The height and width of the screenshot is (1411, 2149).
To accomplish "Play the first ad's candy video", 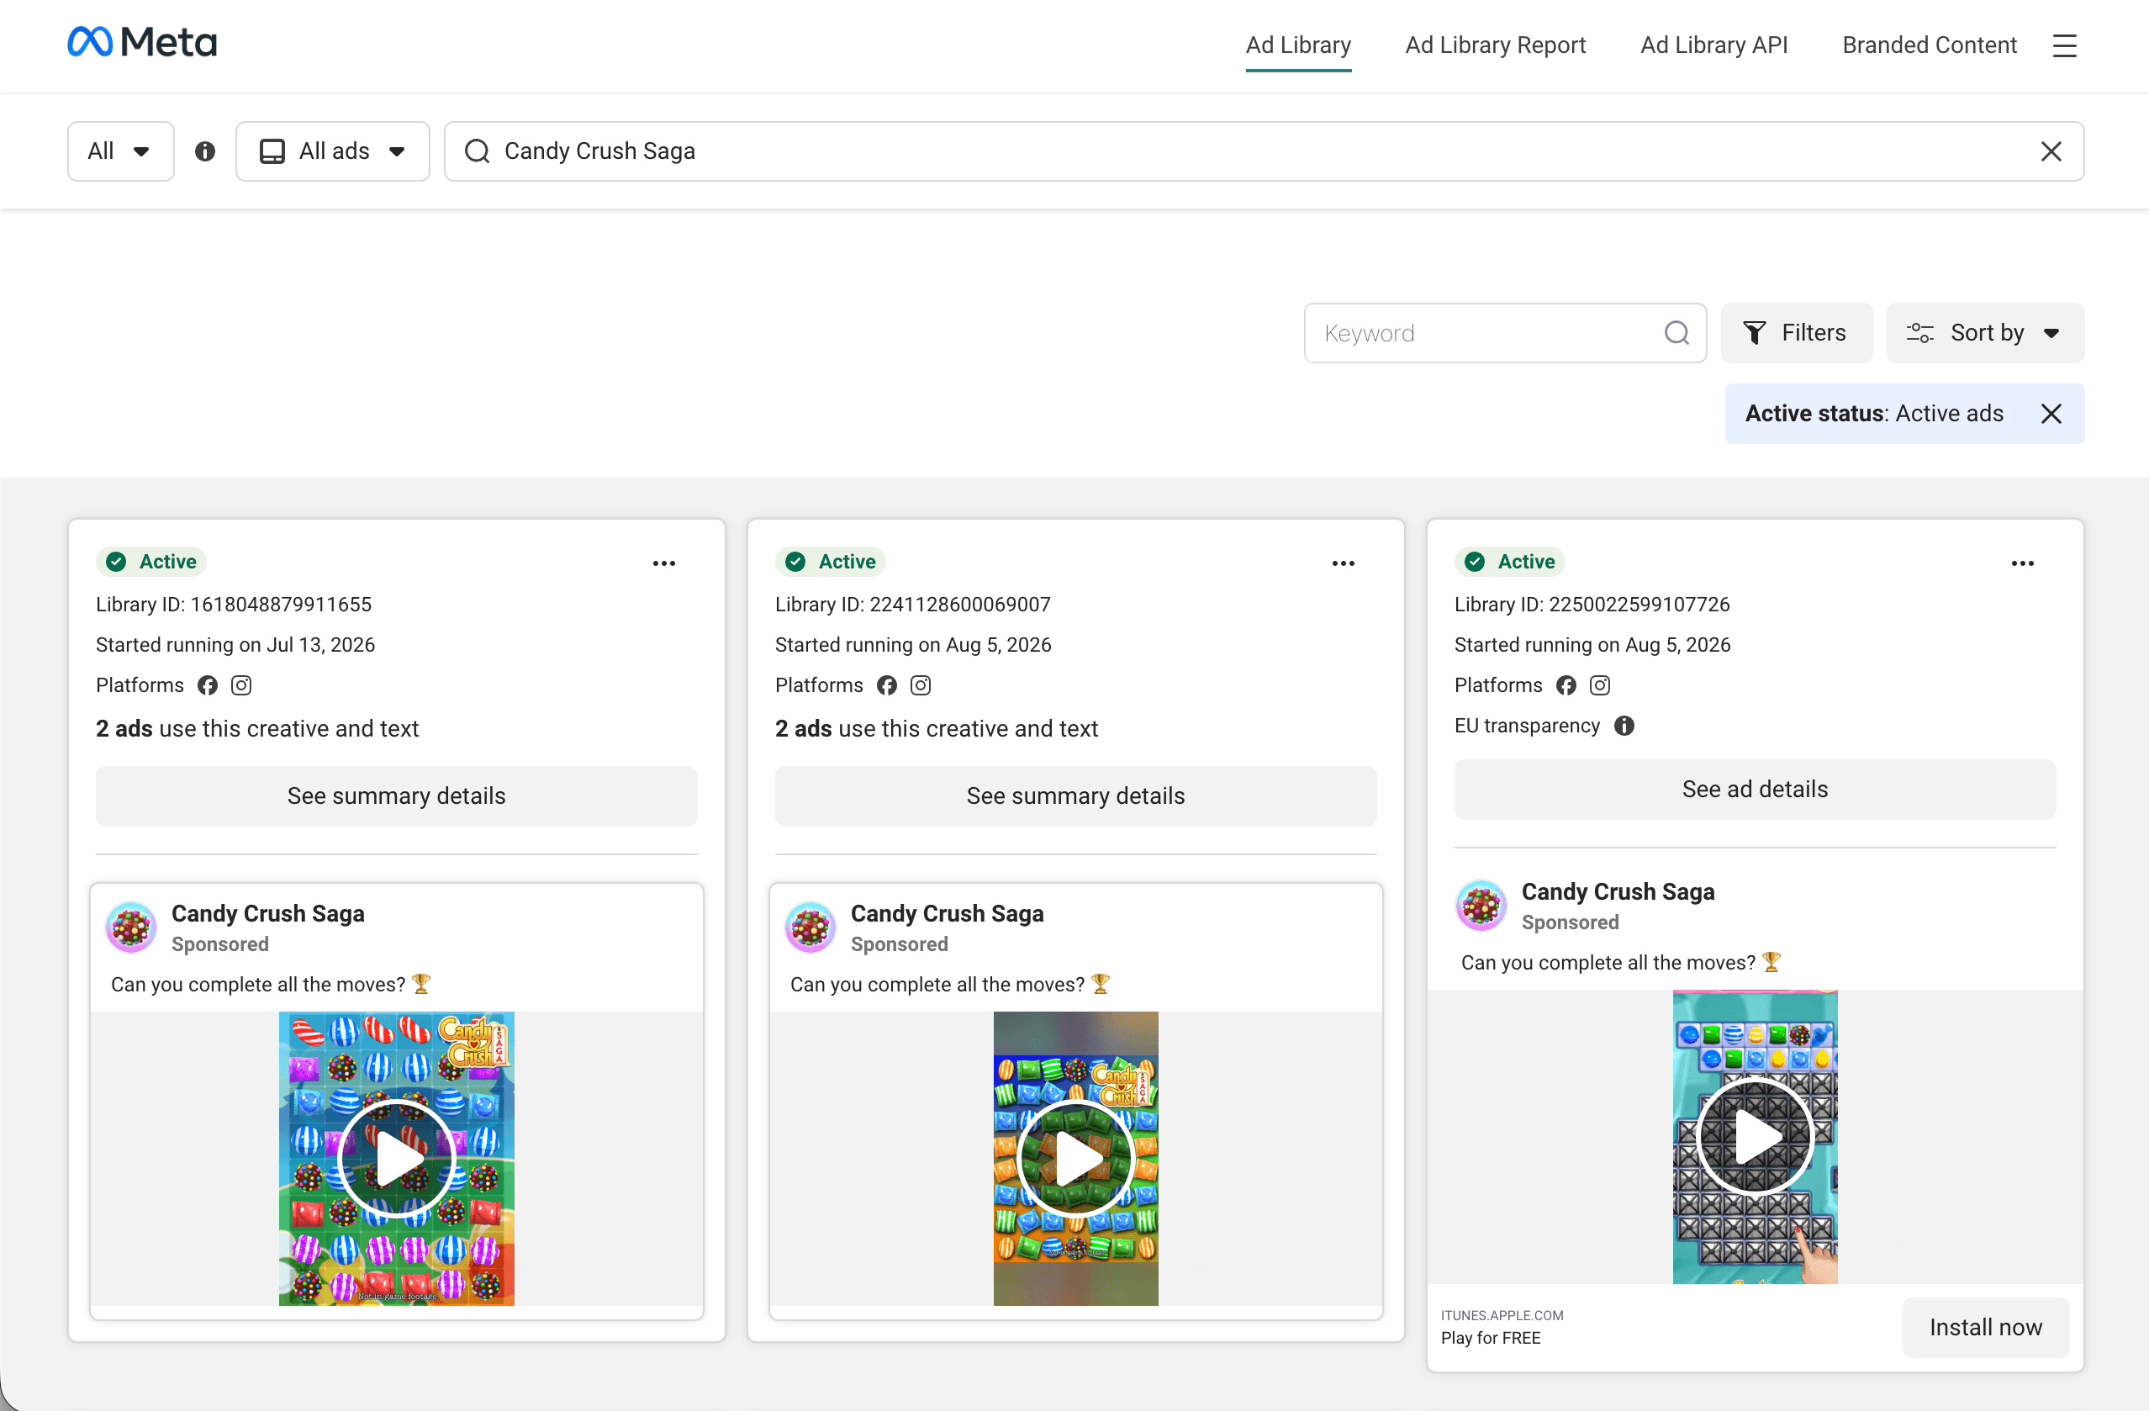I will 396,1158.
